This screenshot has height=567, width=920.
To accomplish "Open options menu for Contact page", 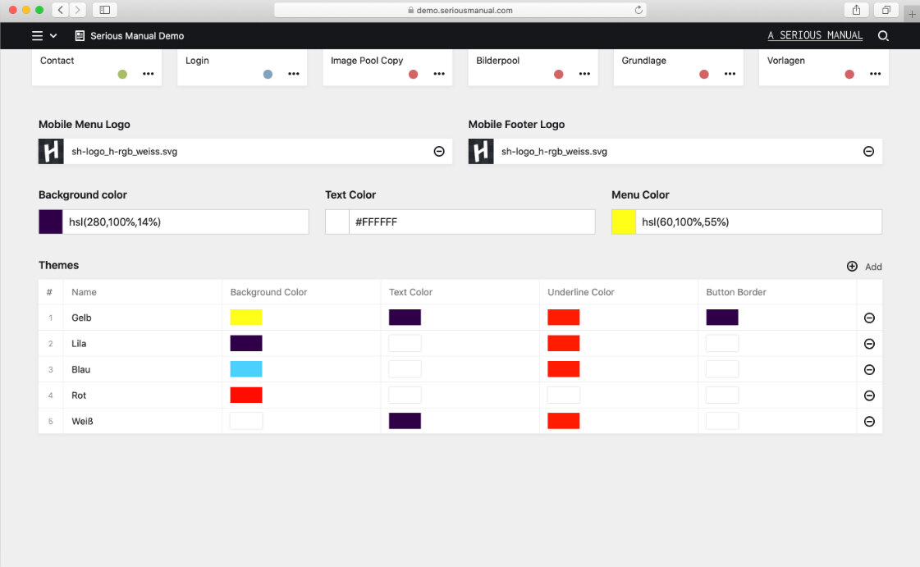I will [x=148, y=74].
